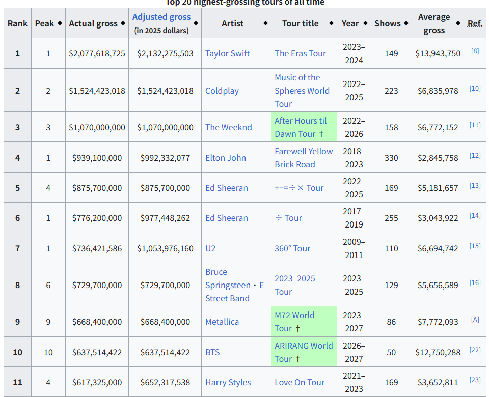Image resolution: width=489 pixels, height=397 pixels.
Task: Sort by Tour title arrow icon
Action: pyautogui.click(x=331, y=24)
